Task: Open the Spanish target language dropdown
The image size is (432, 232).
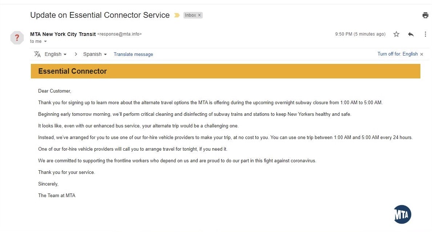Action: (95, 54)
